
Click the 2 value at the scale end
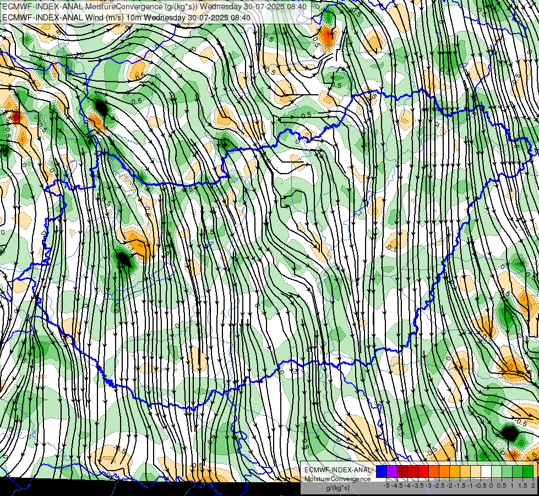(533, 486)
